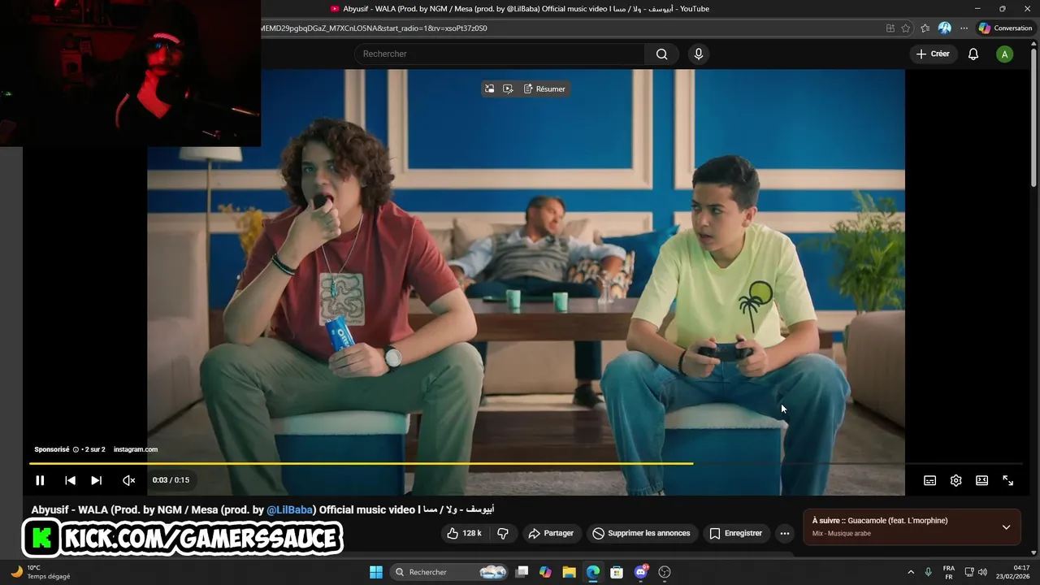Change the FRA keyboard language
The image size is (1040, 585).
pyautogui.click(x=949, y=572)
